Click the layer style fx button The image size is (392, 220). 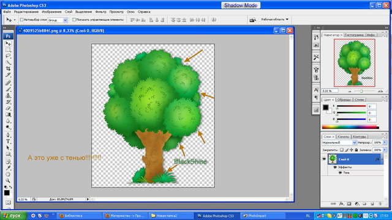[341, 204]
